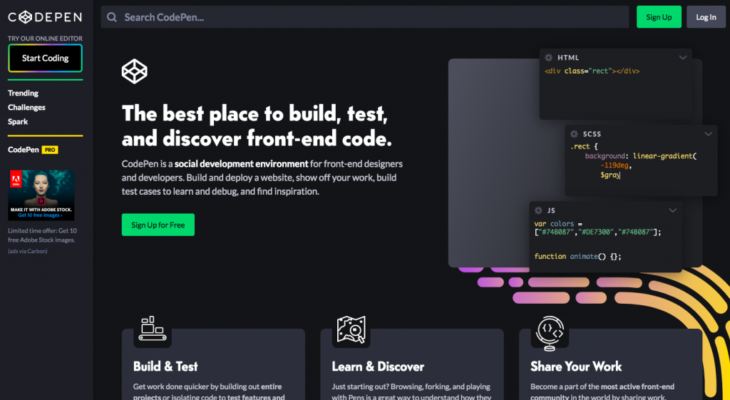Screen dimensions: 730x400
Task: Click the Log In button
Action: point(706,17)
